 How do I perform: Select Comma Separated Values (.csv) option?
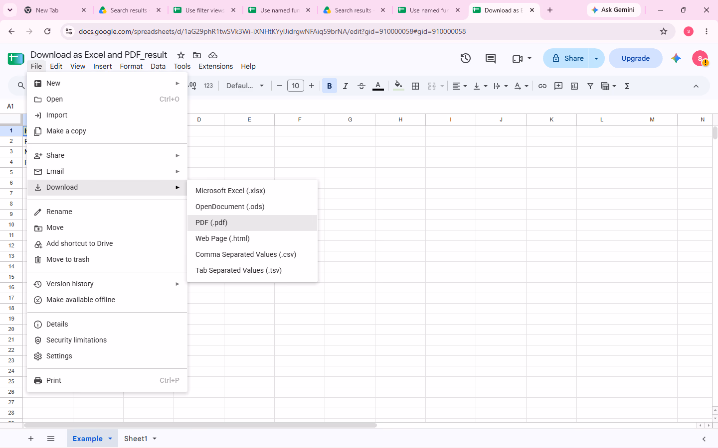(x=252, y=254)
